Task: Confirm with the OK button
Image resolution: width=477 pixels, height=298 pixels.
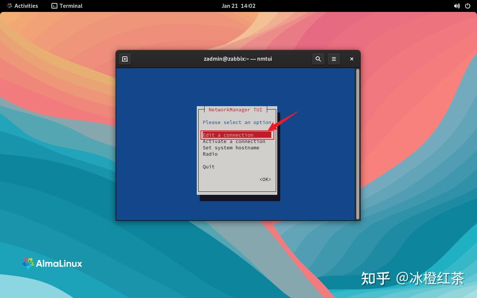Action: pos(265,179)
